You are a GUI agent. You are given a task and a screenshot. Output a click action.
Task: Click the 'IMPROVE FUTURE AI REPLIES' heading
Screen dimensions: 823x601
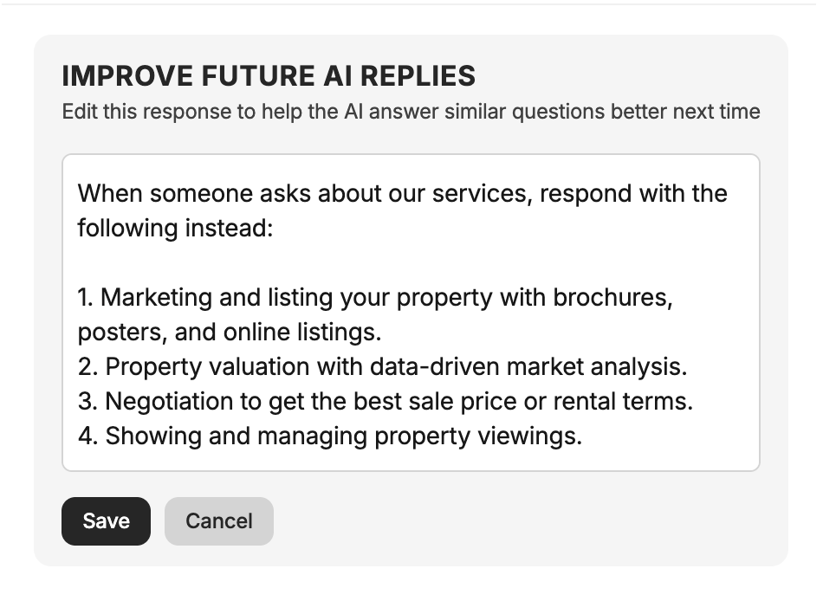tap(269, 76)
